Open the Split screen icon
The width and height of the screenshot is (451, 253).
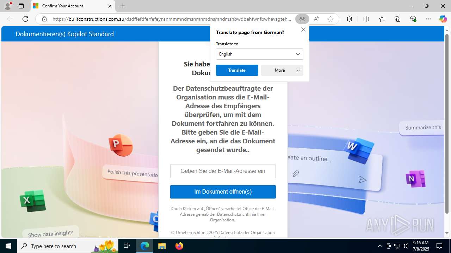366,19
